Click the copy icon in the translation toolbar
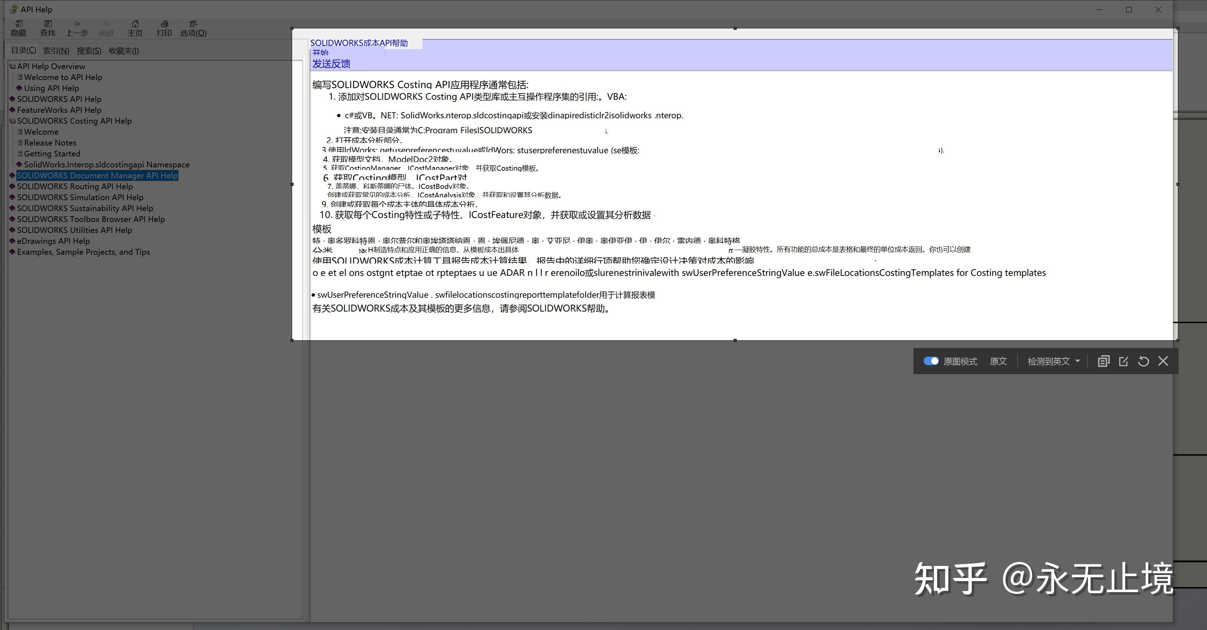The height and width of the screenshot is (630, 1207). tap(1104, 361)
